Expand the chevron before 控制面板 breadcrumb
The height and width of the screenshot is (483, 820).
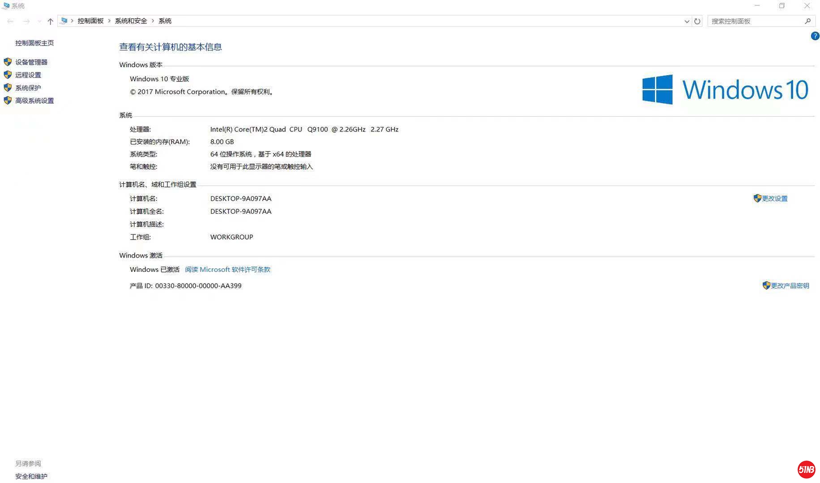point(72,21)
